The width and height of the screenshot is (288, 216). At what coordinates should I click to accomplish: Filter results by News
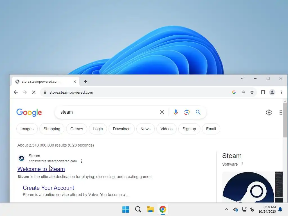(x=145, y=129)
